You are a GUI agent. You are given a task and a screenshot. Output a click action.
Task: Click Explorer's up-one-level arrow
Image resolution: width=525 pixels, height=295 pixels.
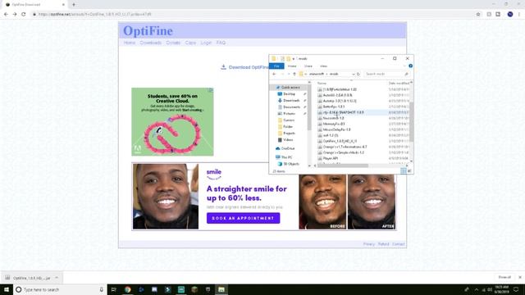(294, 74)
